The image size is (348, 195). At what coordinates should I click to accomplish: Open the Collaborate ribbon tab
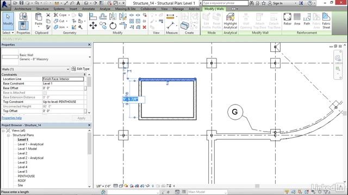(148, 9)
